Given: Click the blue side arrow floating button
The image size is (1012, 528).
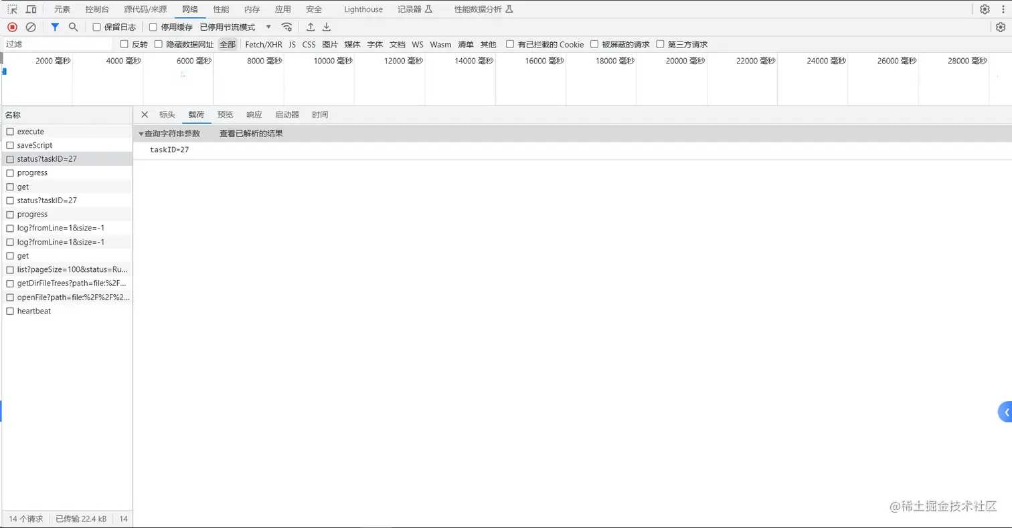Looking at the screenshot, I should pos(1005,412).
